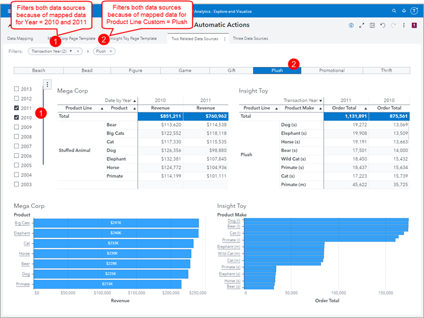Image resolution: width=424 pixels, height=318 pixels.
Task: Undo the last action
Action: pyautogui.click(x=383, y=25)
